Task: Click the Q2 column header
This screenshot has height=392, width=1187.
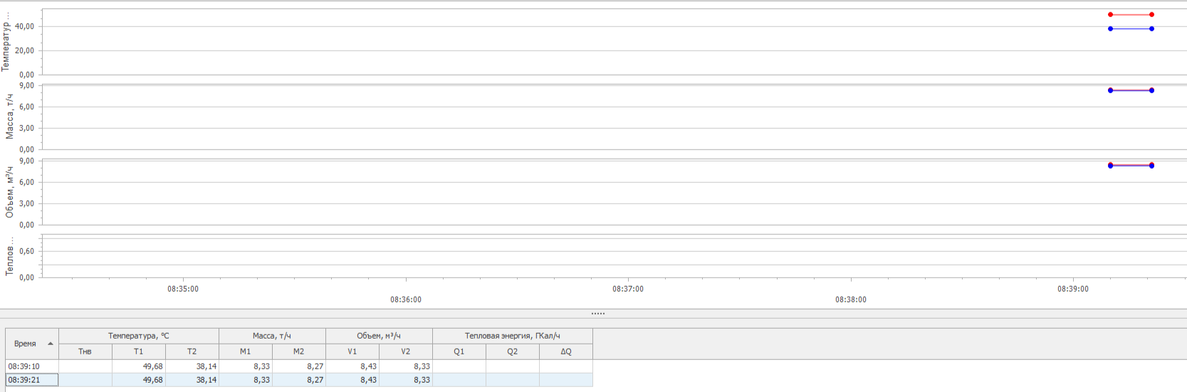Action: pos(513,351)
